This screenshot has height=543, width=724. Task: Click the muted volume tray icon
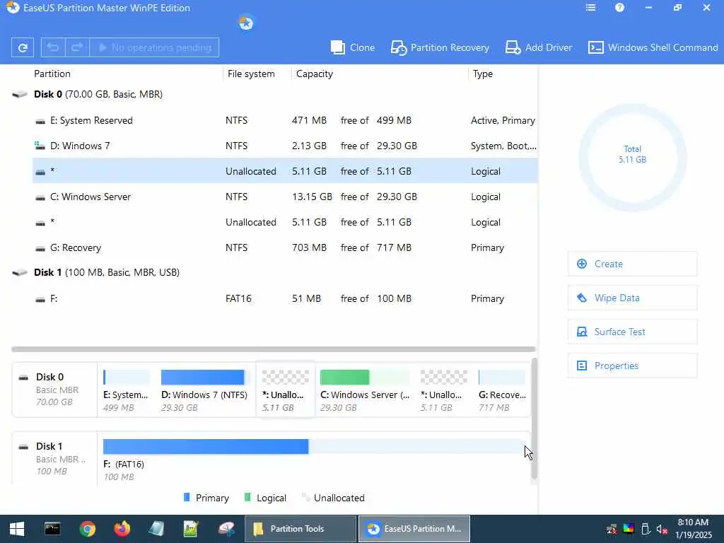(662, 529)
